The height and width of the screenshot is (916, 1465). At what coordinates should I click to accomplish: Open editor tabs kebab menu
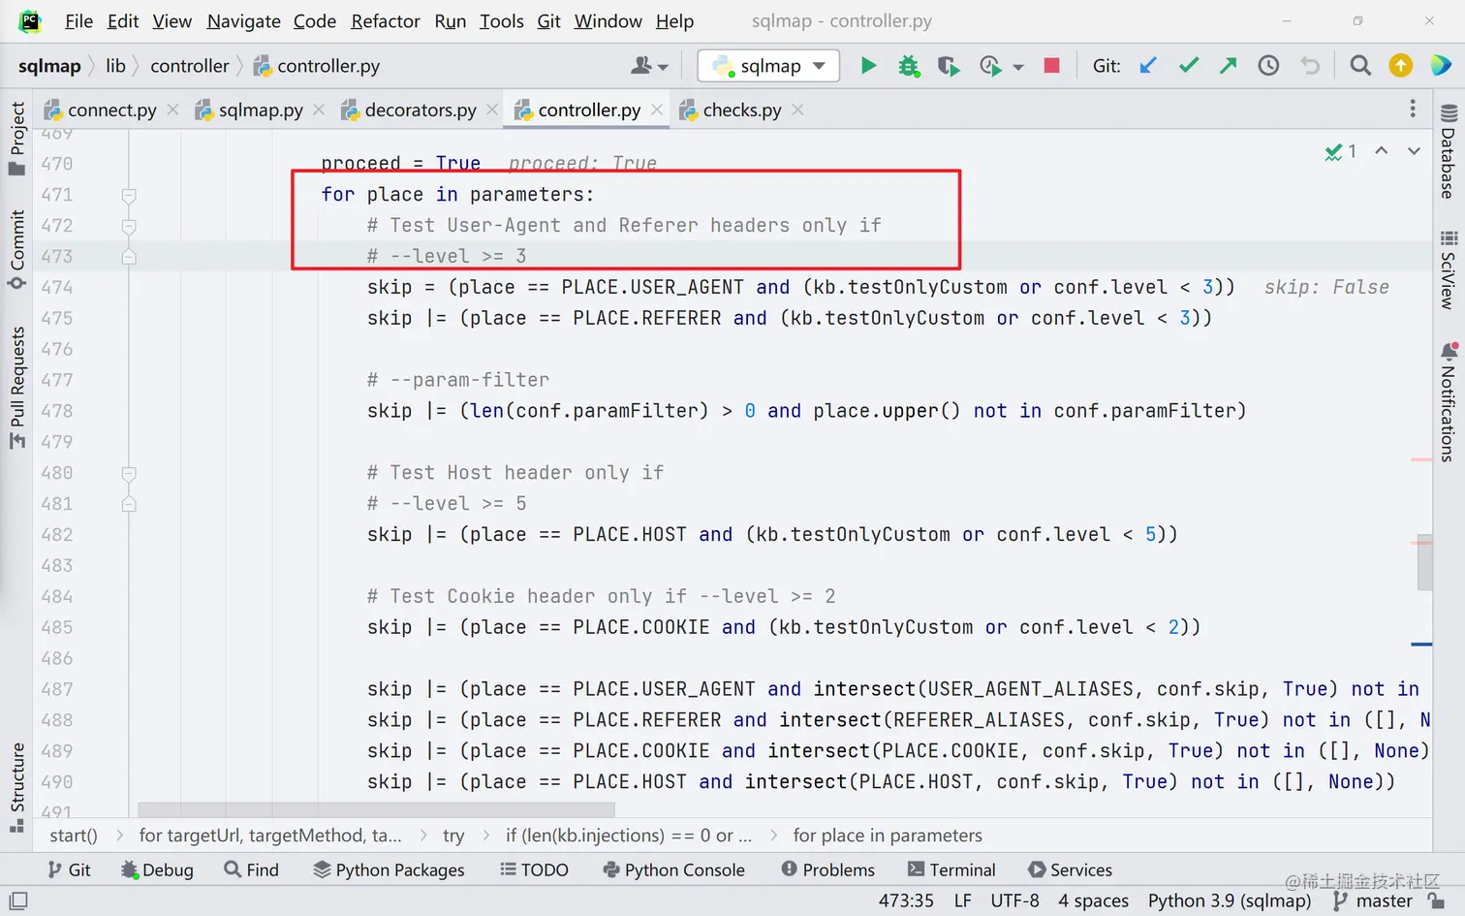1413,109
